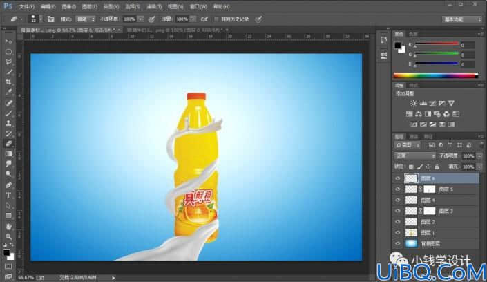Hide the background layer with eye icon

pyautogui.click(x=398, y=243)
